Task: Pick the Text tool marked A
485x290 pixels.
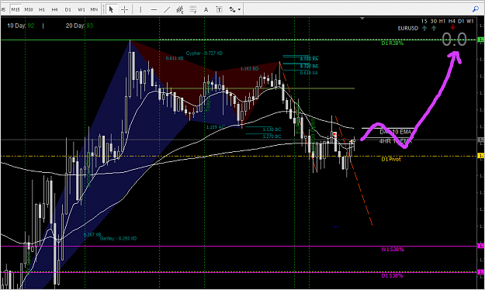Action: [x=206, y=9]
